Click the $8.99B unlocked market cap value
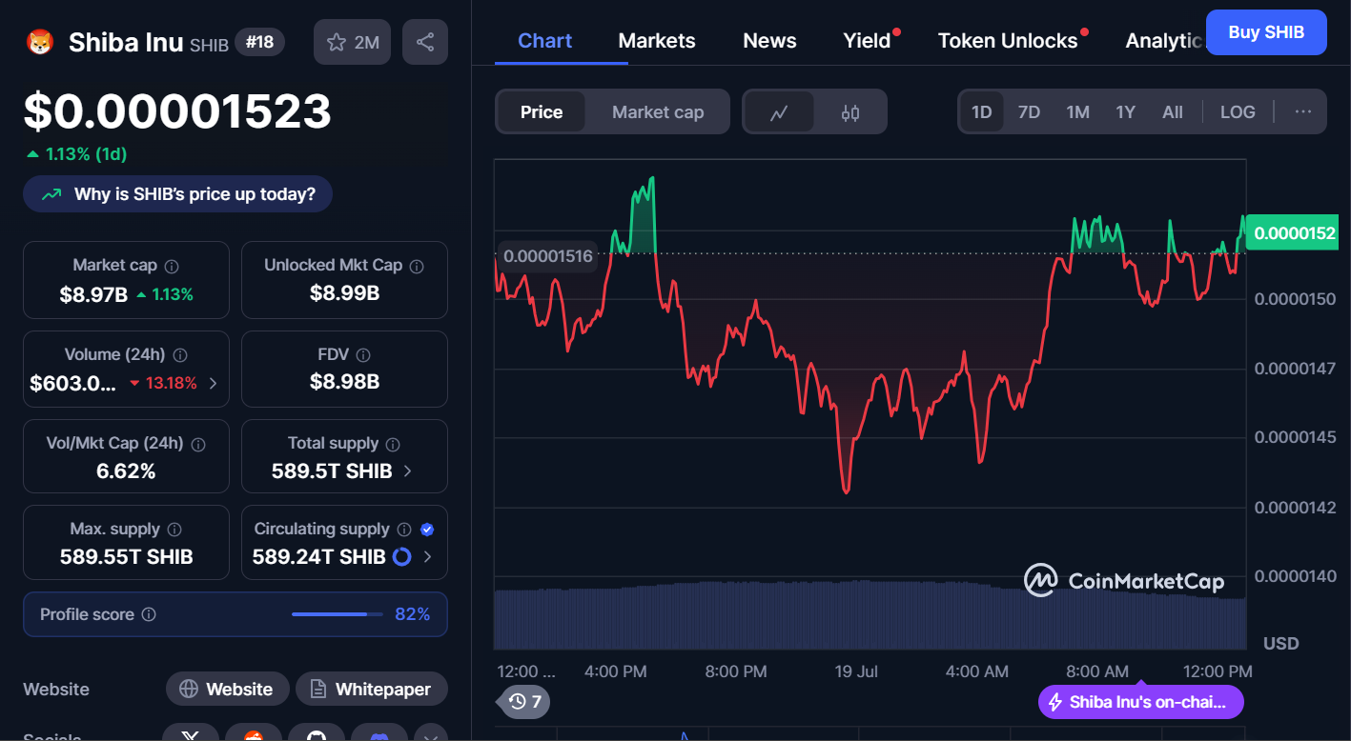Screen dimensions: 1351x741 (344, 293)
